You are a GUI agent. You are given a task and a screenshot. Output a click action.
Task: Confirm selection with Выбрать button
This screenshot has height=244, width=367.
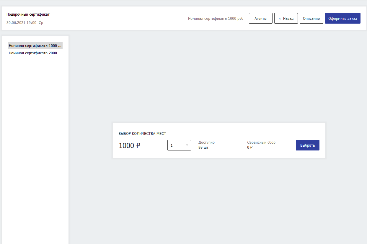pos(307,145)
